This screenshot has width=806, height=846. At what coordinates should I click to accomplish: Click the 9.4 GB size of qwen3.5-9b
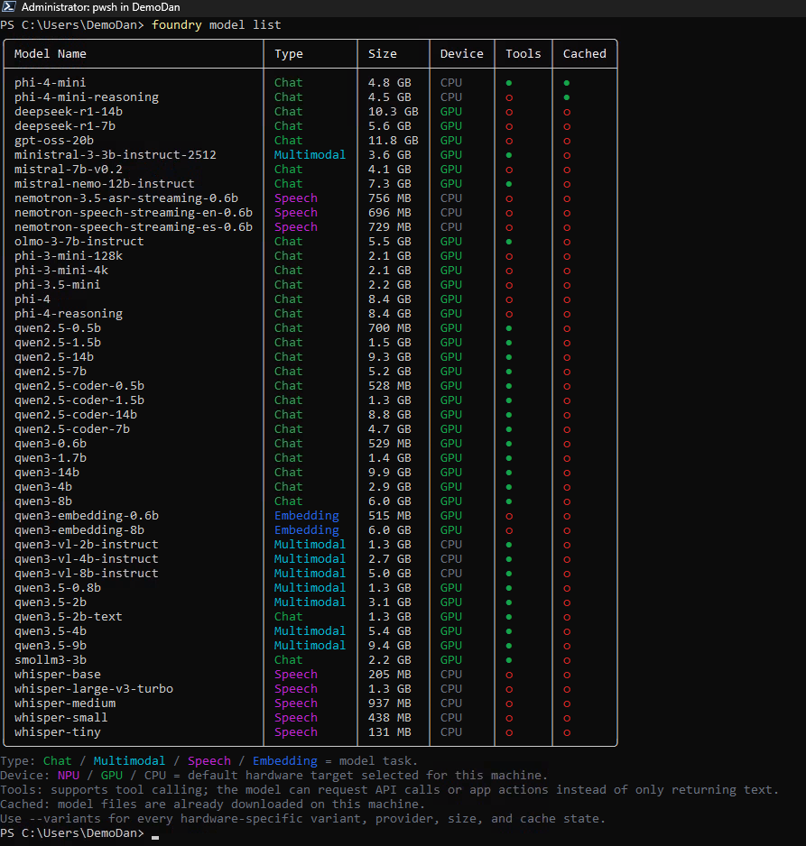[390, 645]
